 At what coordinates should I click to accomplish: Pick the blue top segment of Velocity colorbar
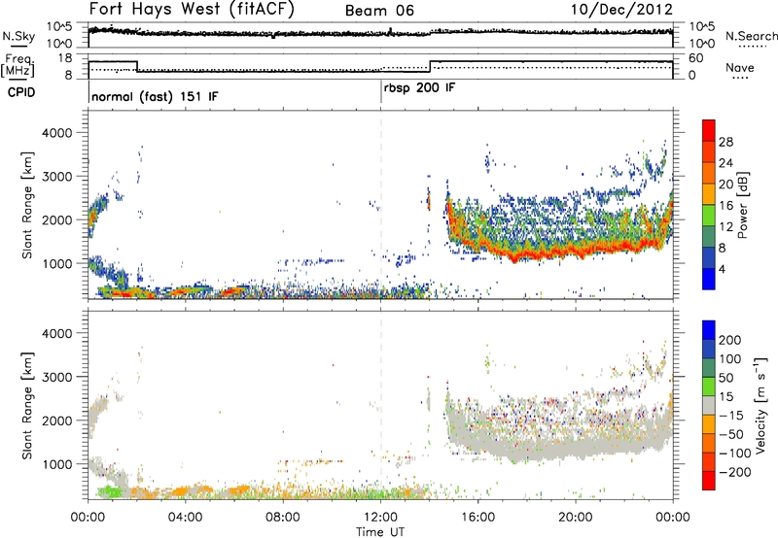[x=709, y=330]
